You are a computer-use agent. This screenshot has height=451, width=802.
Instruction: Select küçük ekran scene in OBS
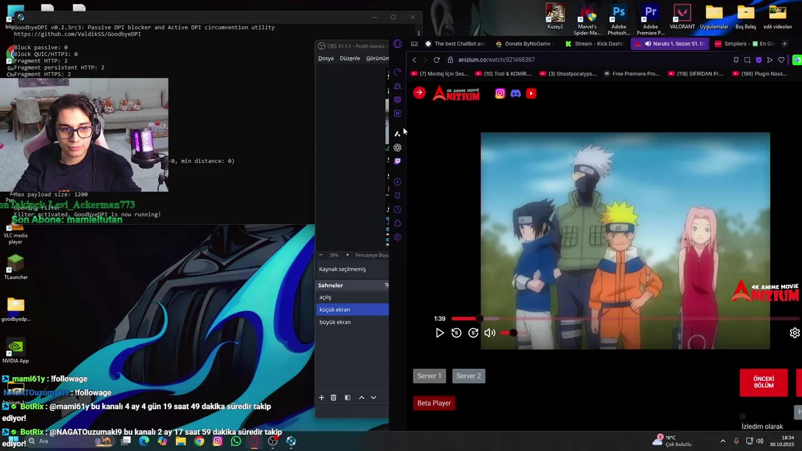(x=352, y=309)
